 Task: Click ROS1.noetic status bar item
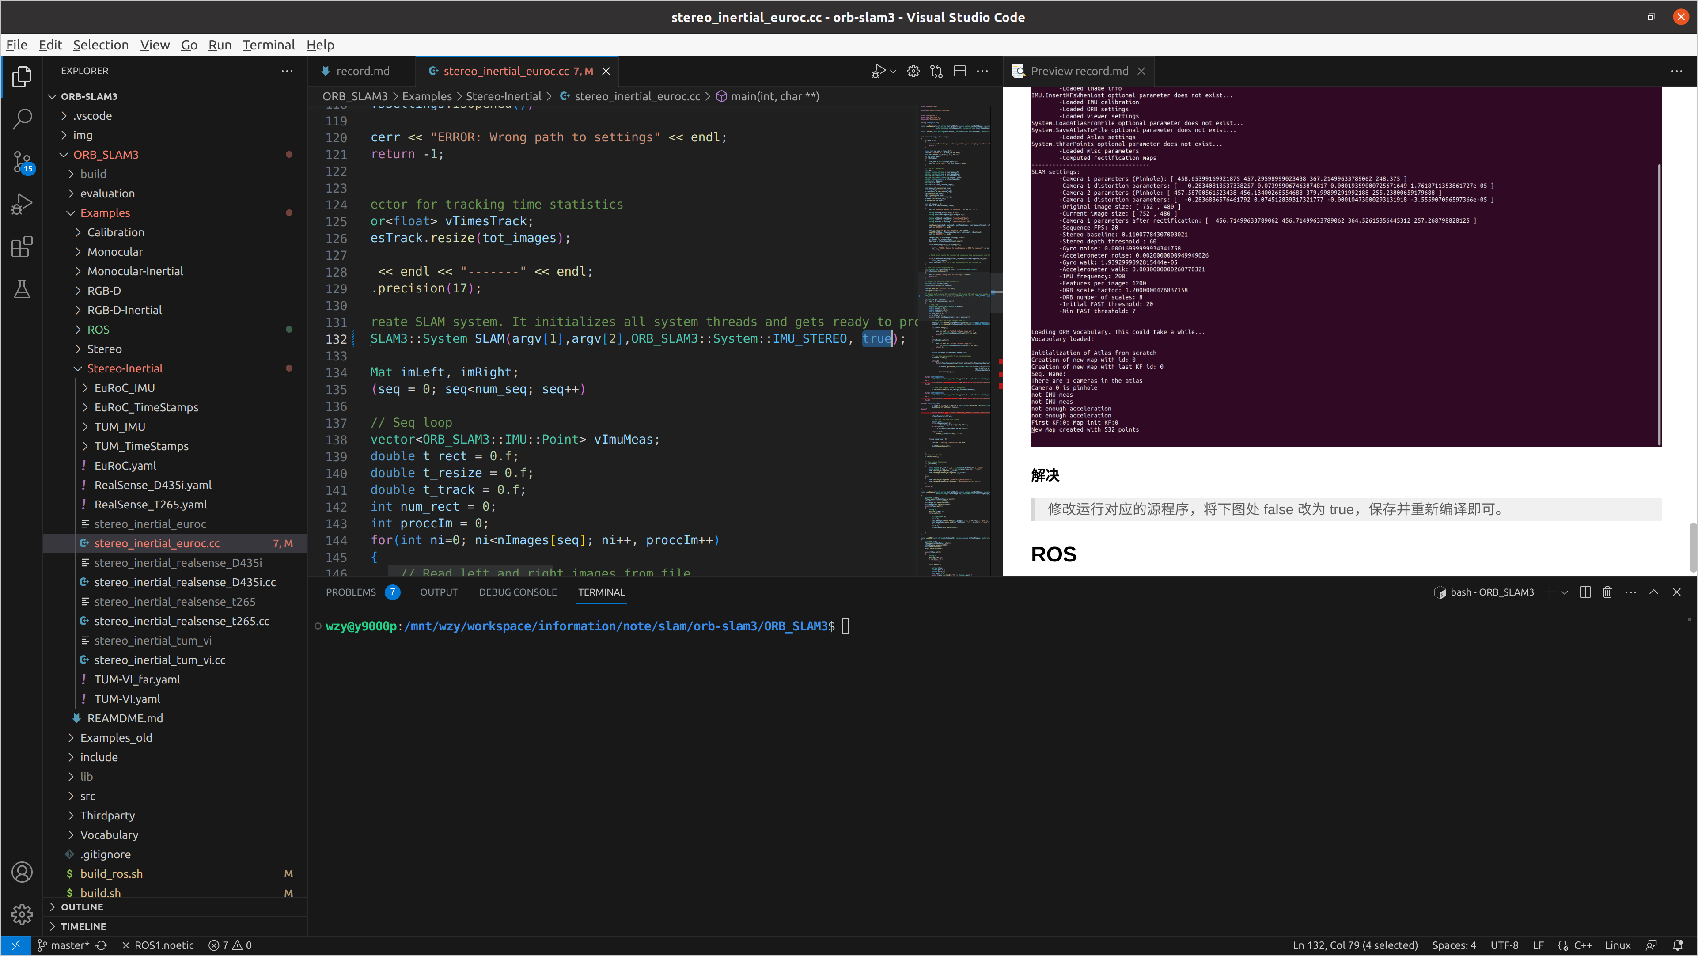coord(158,945)
